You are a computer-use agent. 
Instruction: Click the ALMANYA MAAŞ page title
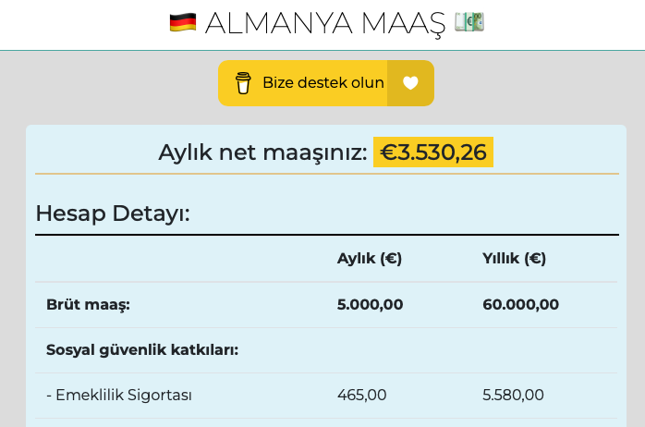tap(324, 23)
